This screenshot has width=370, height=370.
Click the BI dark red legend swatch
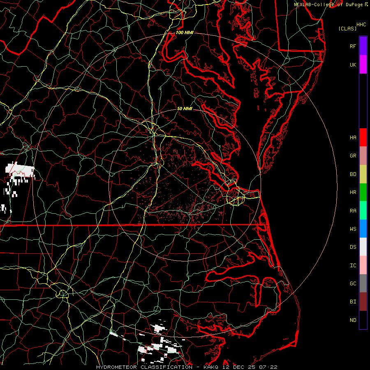click(363, 302)
